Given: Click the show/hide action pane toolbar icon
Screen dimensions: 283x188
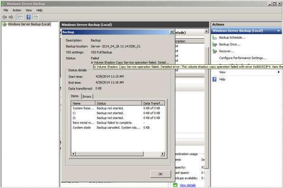Looking at the screenshot, I should tap(35, 17).
